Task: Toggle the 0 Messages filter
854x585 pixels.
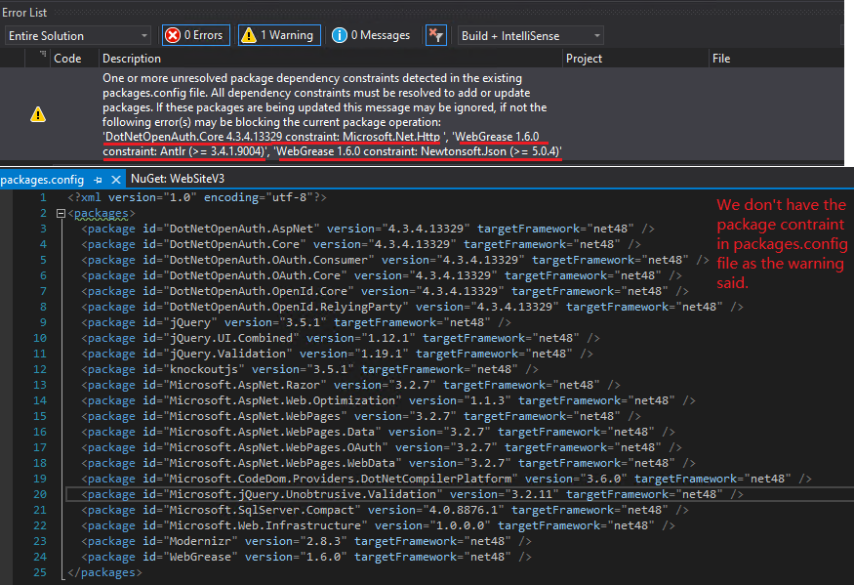Action: click(371, 35)
